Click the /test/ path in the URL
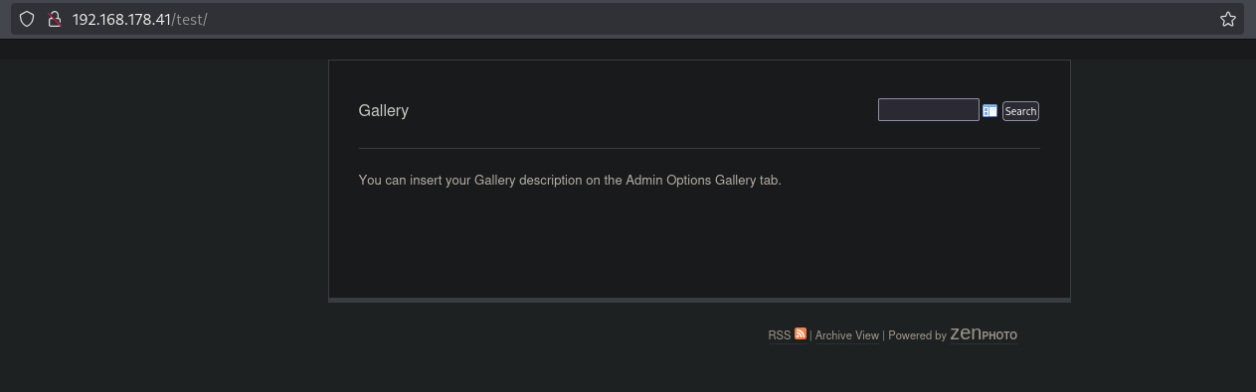This screenshot has width=1256, height=392. coord(190,19)
